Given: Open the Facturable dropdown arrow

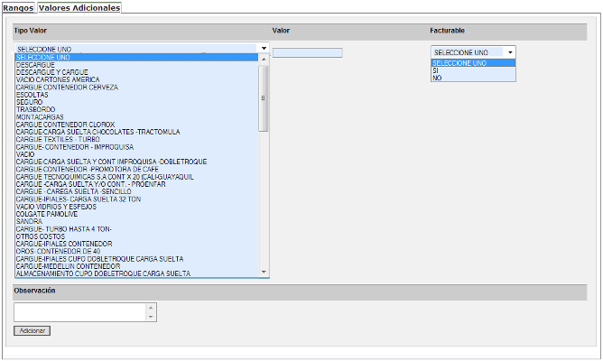Looking at the screenshot, I should [x=510, y=52].
